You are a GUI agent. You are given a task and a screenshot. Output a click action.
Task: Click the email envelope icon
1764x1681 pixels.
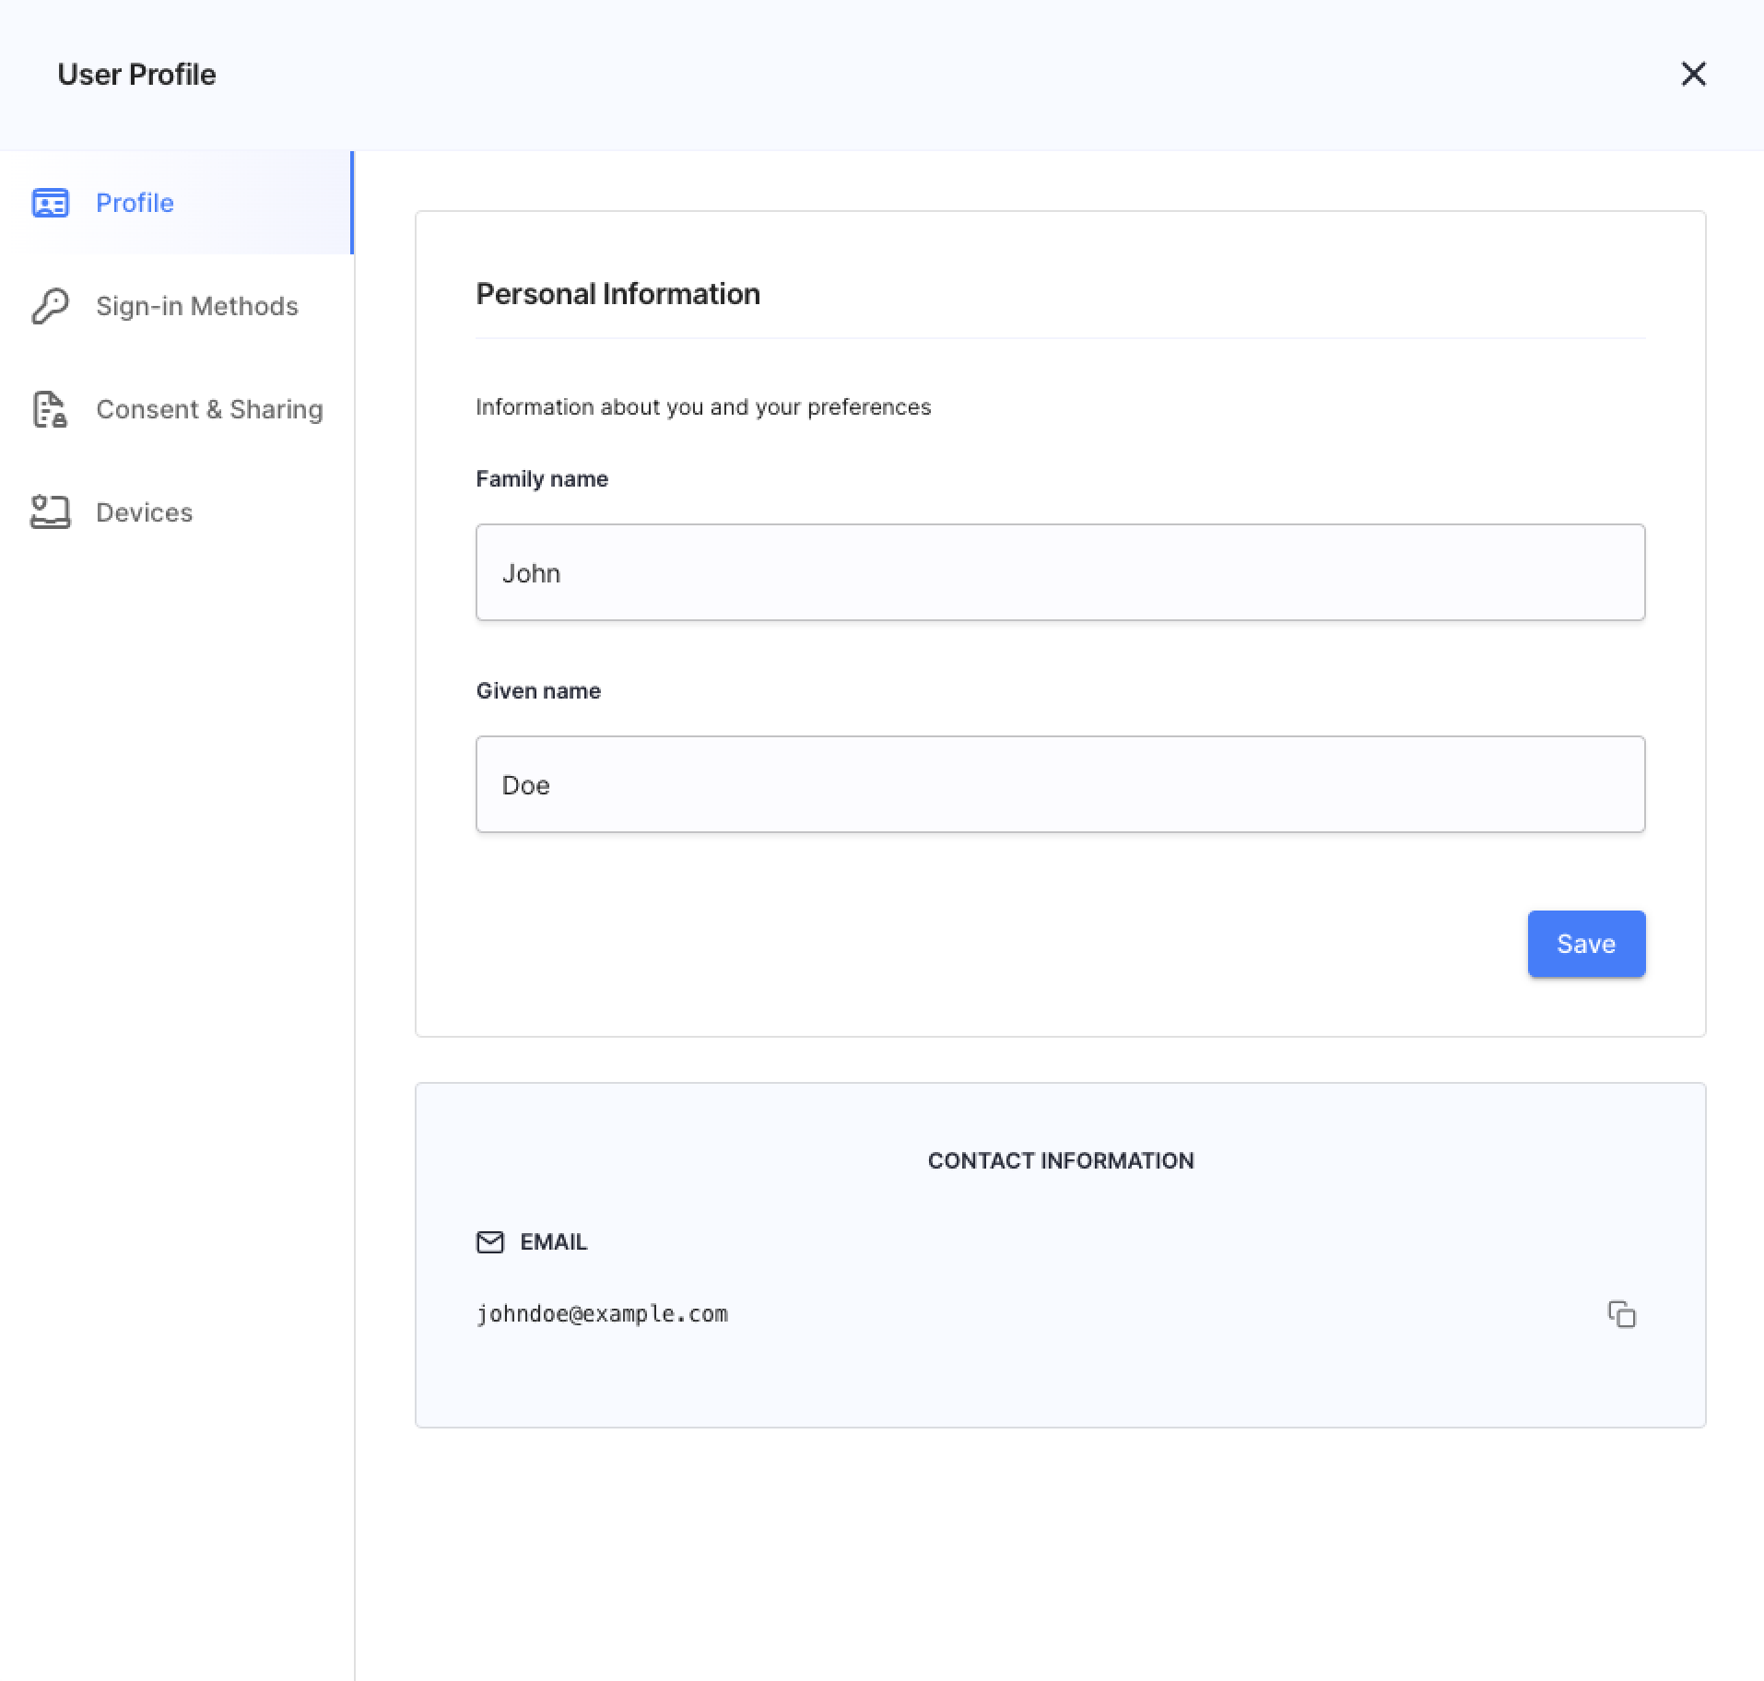coord(490,1242)
